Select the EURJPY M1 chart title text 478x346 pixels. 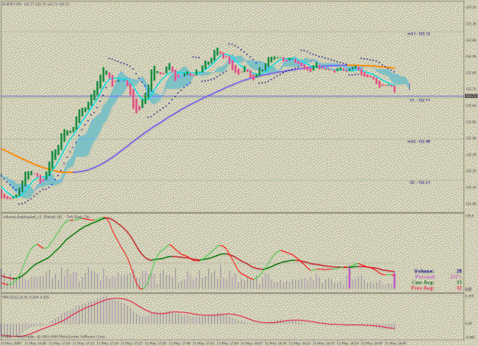35,5
